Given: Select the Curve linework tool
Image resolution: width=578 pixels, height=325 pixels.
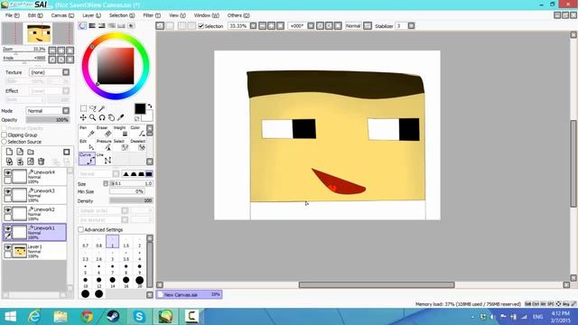Looking at the screenshot, I should [87, 159].
